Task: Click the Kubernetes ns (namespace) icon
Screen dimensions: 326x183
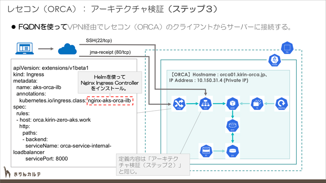Action: [287, 48]
